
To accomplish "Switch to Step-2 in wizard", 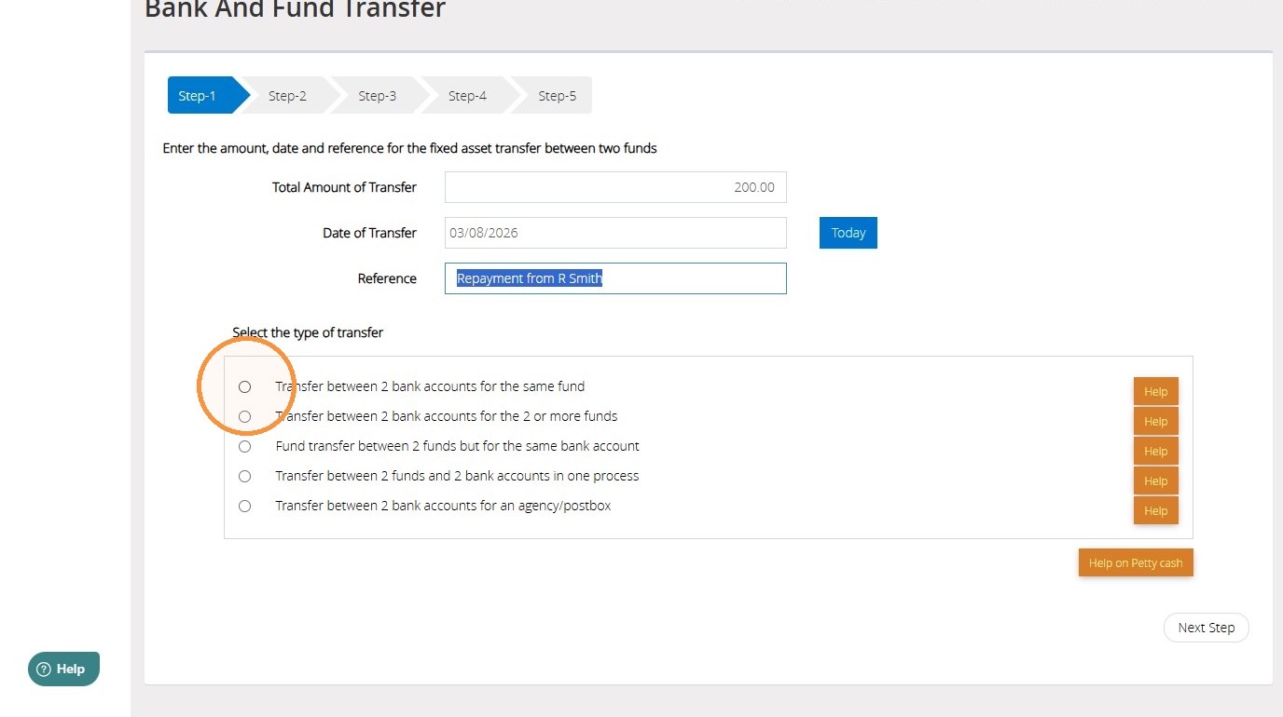I will click(287, 95).
